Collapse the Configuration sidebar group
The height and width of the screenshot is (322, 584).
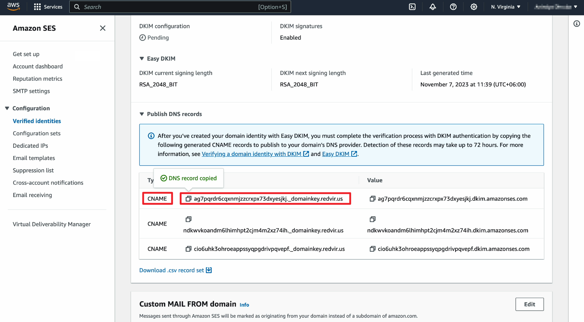(x=7, y=108)
